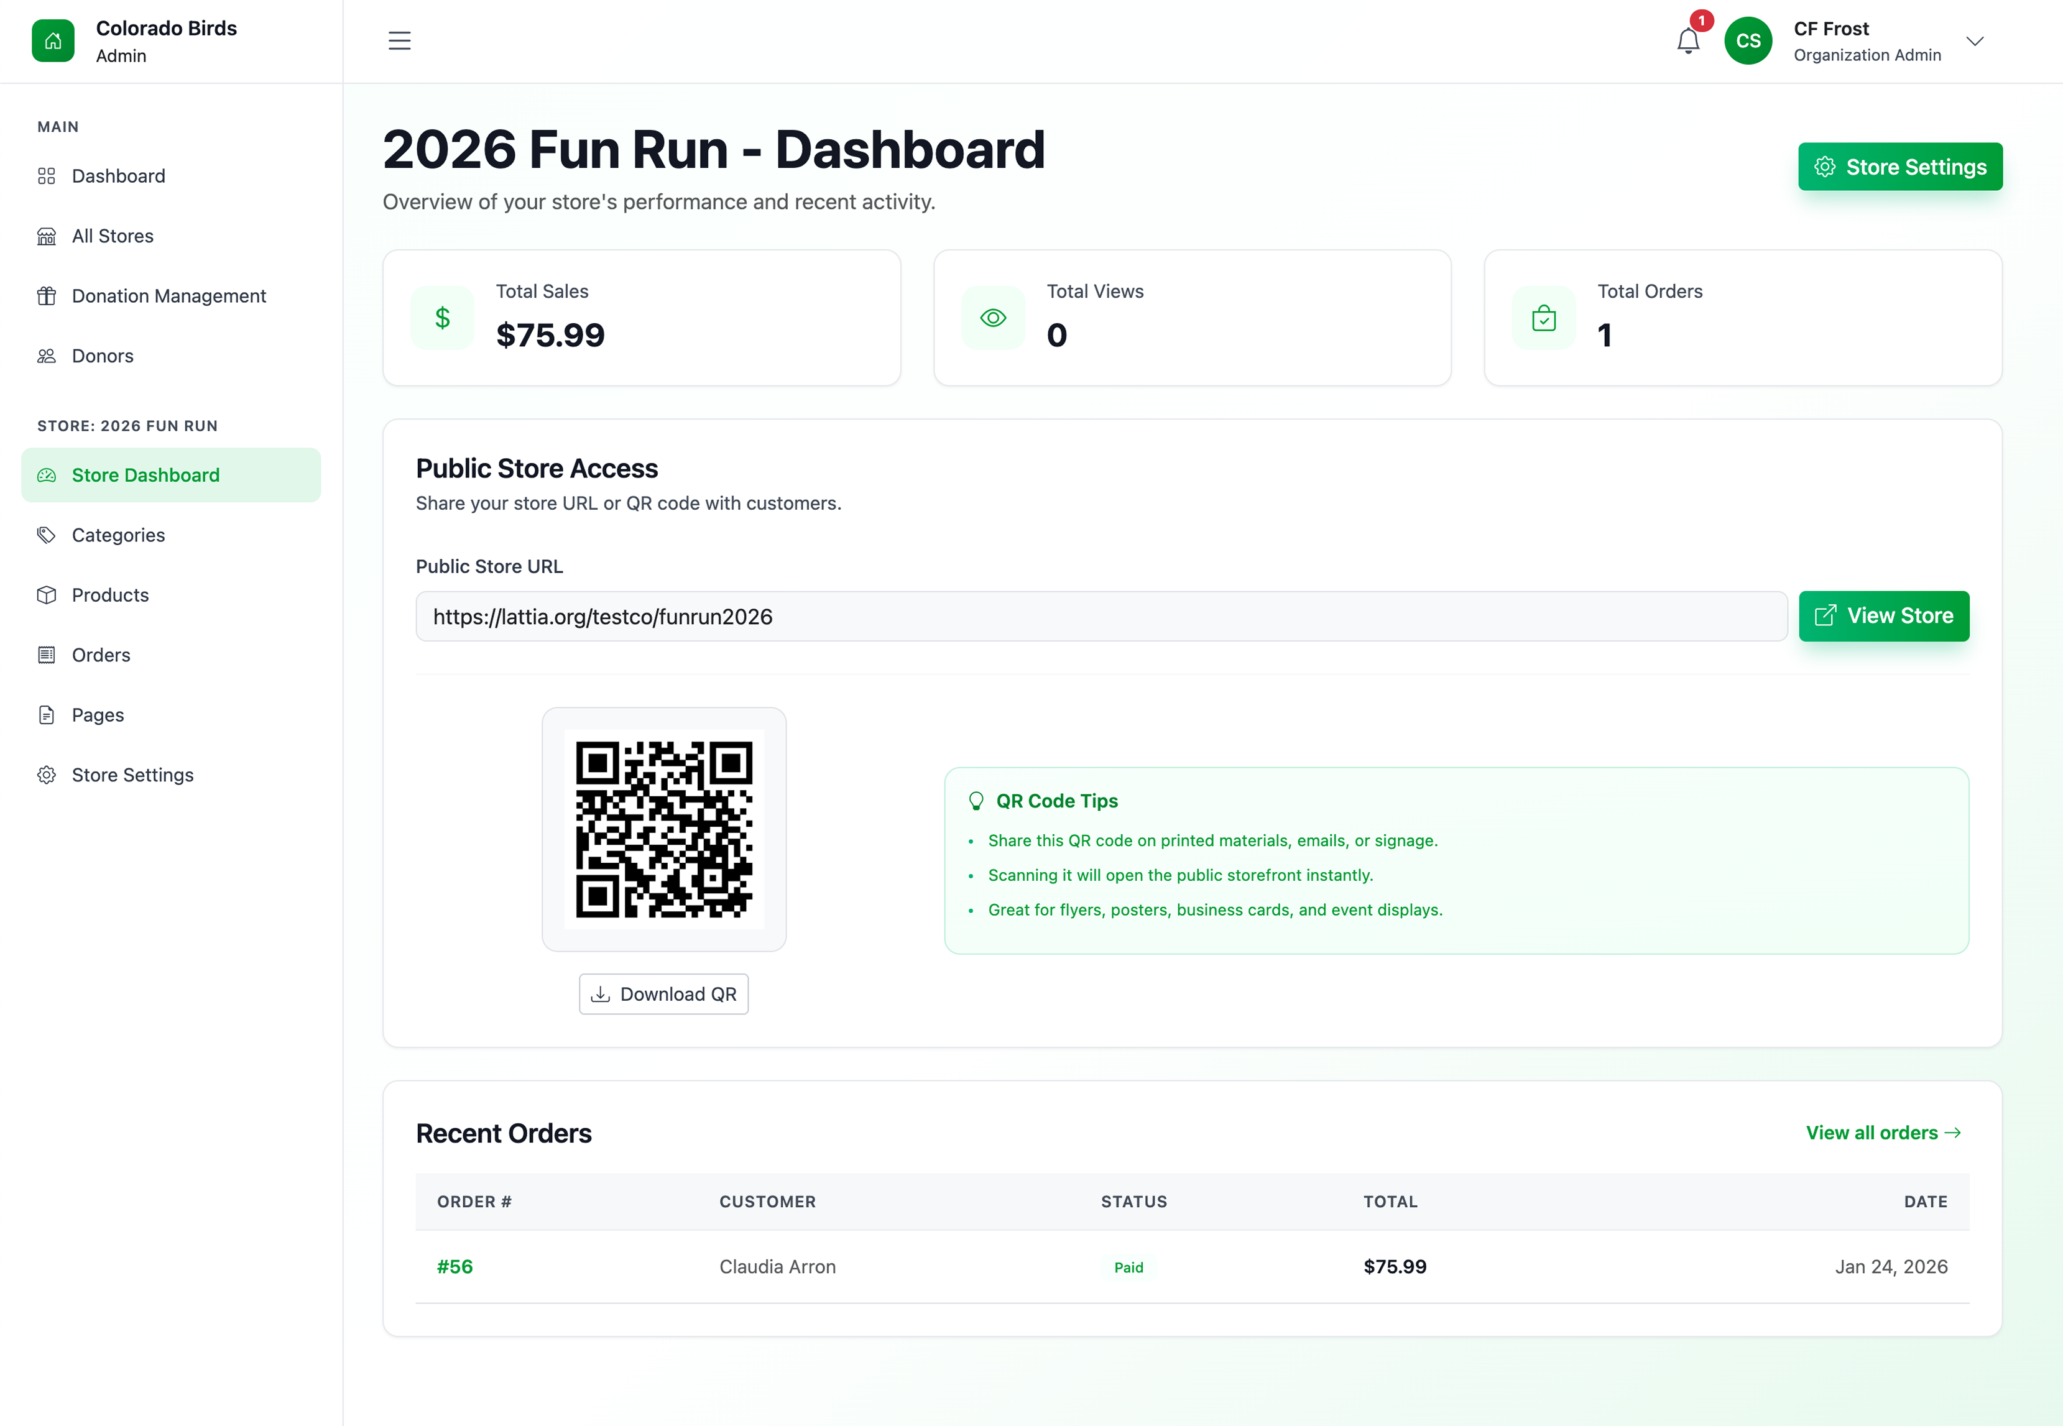Image resolution: width=2063 pixels, height=1426 pixels.
Task: Click the CS user avatar
Action: (x=1748, y=41)
